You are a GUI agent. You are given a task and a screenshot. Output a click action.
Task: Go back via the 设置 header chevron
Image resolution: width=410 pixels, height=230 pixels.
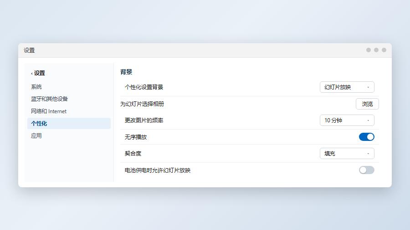tap(32, 73)
